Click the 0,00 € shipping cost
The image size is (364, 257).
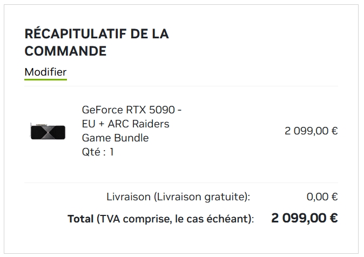pyautogui.click(x=322, y=197)
